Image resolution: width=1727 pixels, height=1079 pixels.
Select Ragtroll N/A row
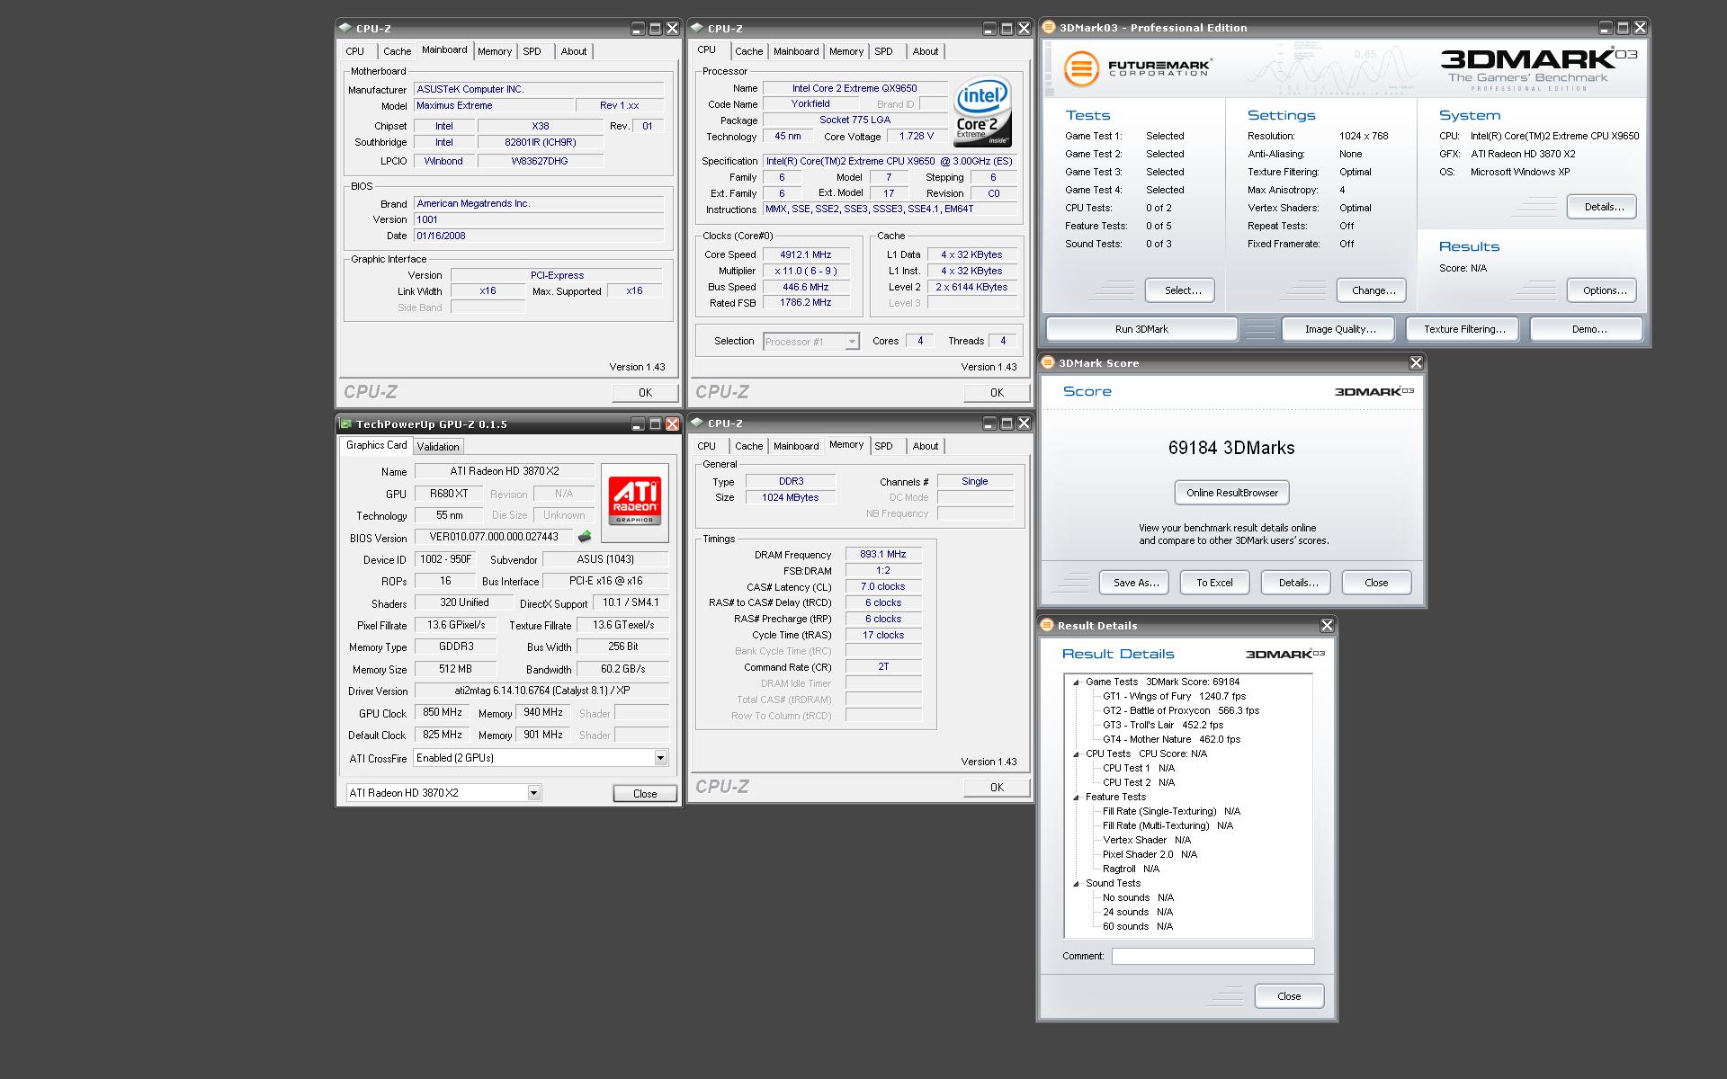pos(1131,869)
